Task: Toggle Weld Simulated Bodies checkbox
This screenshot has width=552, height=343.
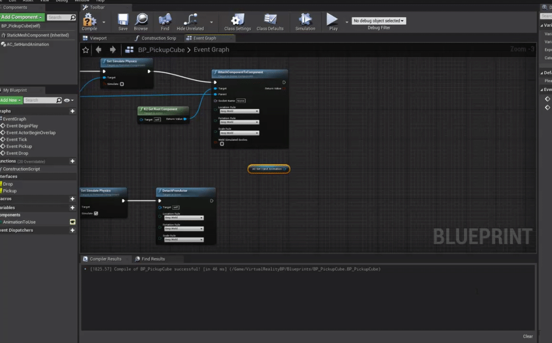Action: [x=222, y=144]
